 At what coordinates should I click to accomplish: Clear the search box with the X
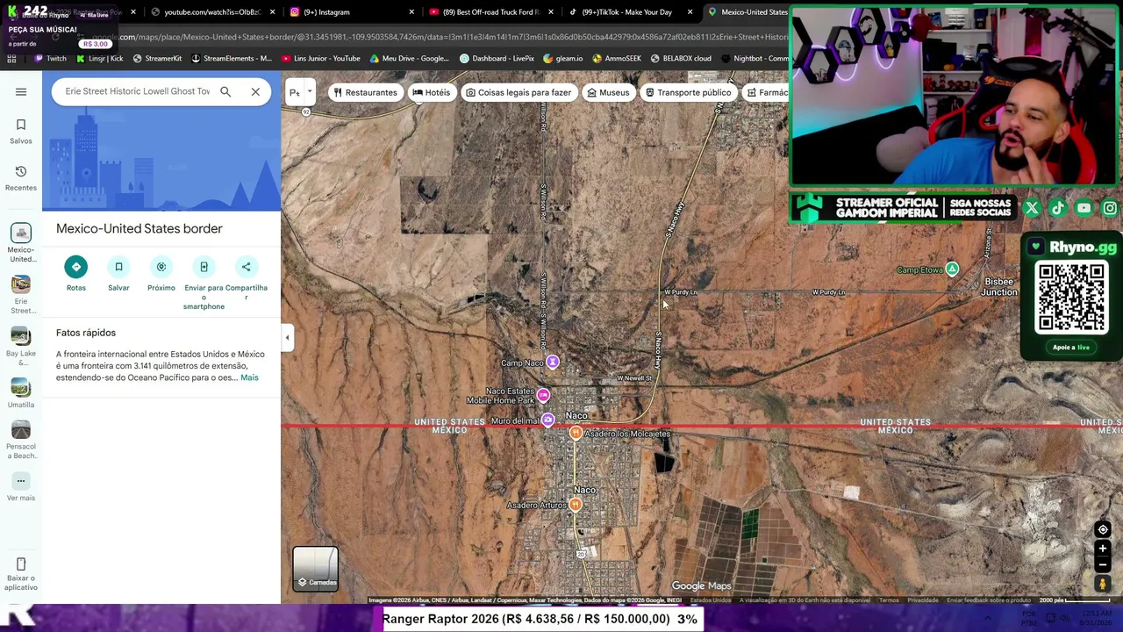(x=255, y=91)
